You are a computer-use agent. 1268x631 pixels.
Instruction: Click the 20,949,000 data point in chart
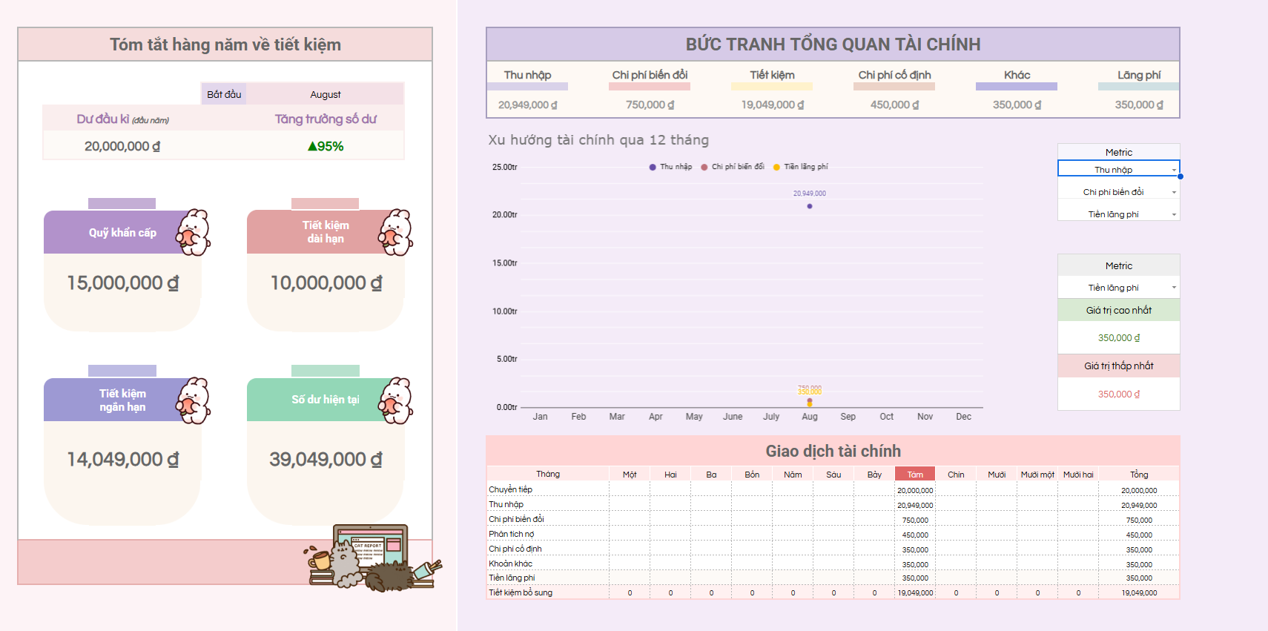(x=810, y=206)
